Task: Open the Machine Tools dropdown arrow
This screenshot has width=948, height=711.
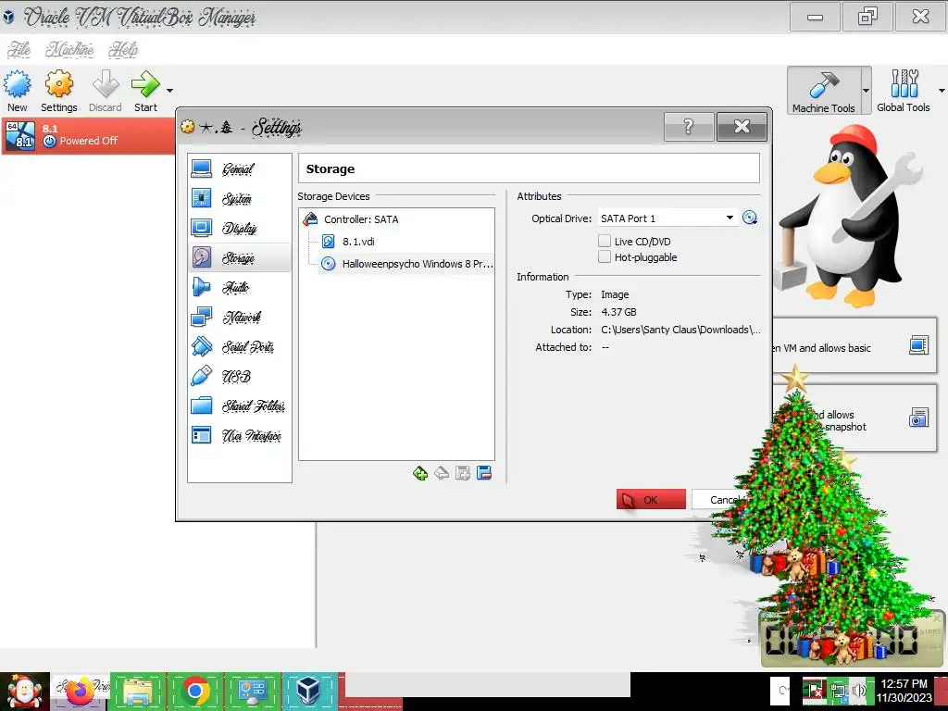Action: tap(866, 91)
